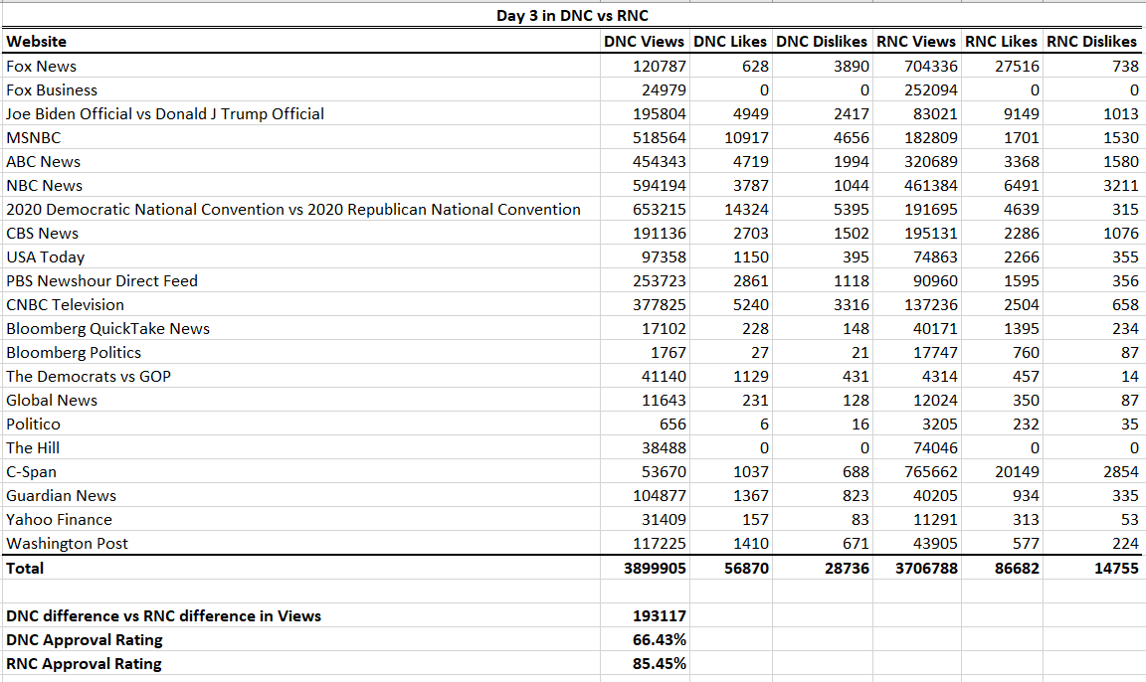Select C-Span RNC Views value 765662
Screen dimensions: 1146x682
pos(916,471)
